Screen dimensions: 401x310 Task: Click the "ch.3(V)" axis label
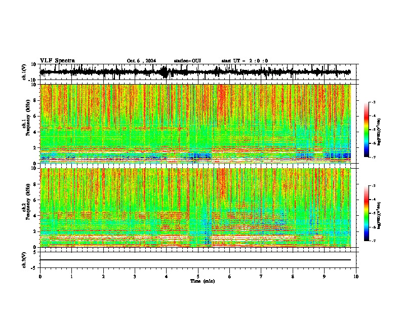pos(24,260)
